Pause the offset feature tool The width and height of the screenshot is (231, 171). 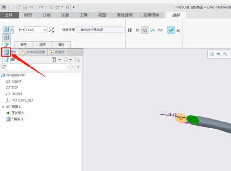(130, 30)
